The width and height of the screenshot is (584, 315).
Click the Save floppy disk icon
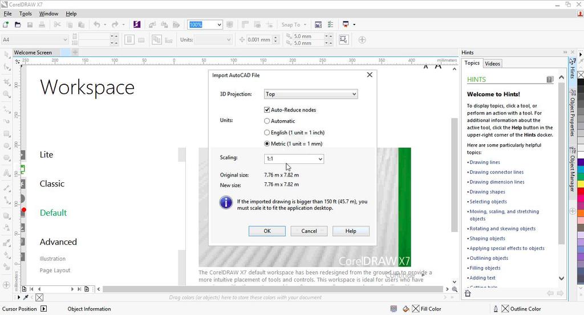coord(30,24)
